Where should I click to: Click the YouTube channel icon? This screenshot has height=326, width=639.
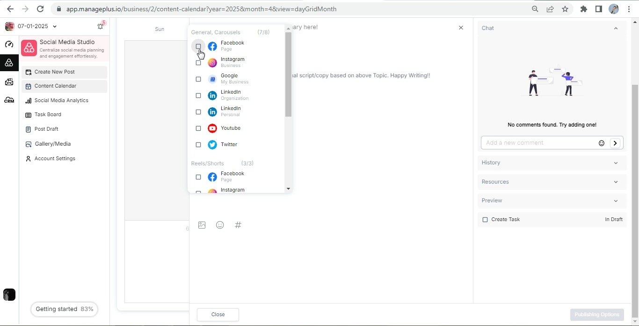click(212, 128)
